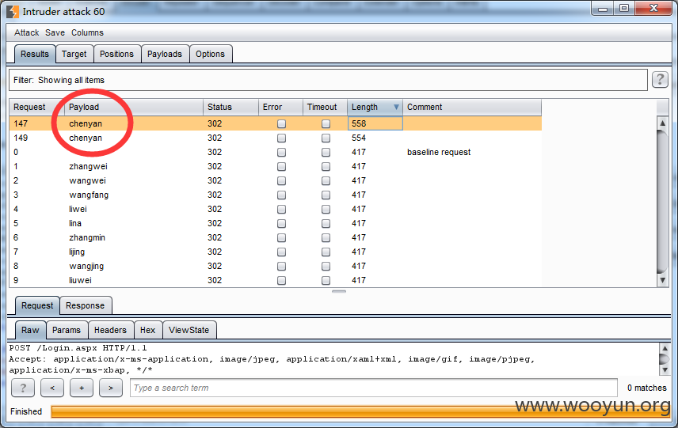The image size is (678, 428).
Task: Select the Results tab
Action: tap(35, 54)
